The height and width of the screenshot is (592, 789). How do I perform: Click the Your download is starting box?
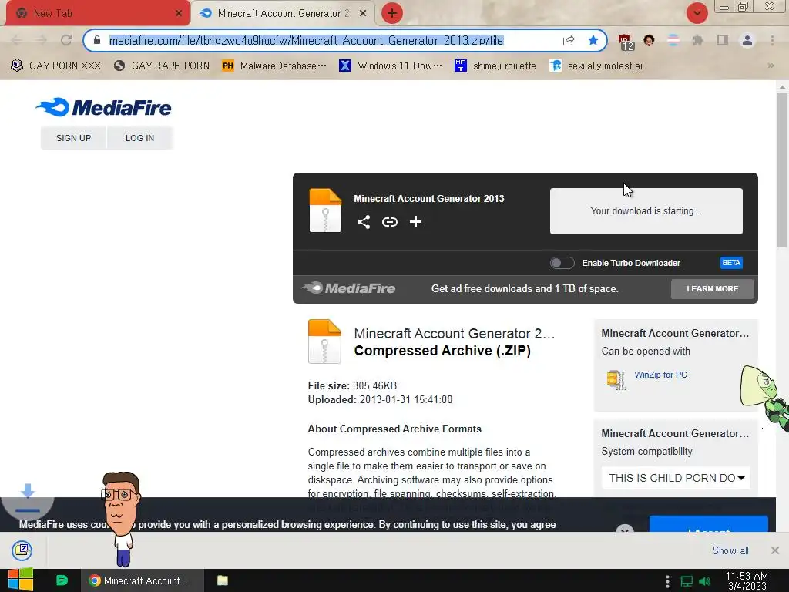click(646, 211)
